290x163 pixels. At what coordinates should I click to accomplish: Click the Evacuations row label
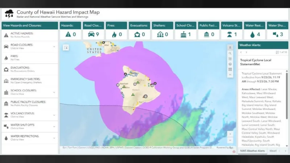click(x=20, y=68)
